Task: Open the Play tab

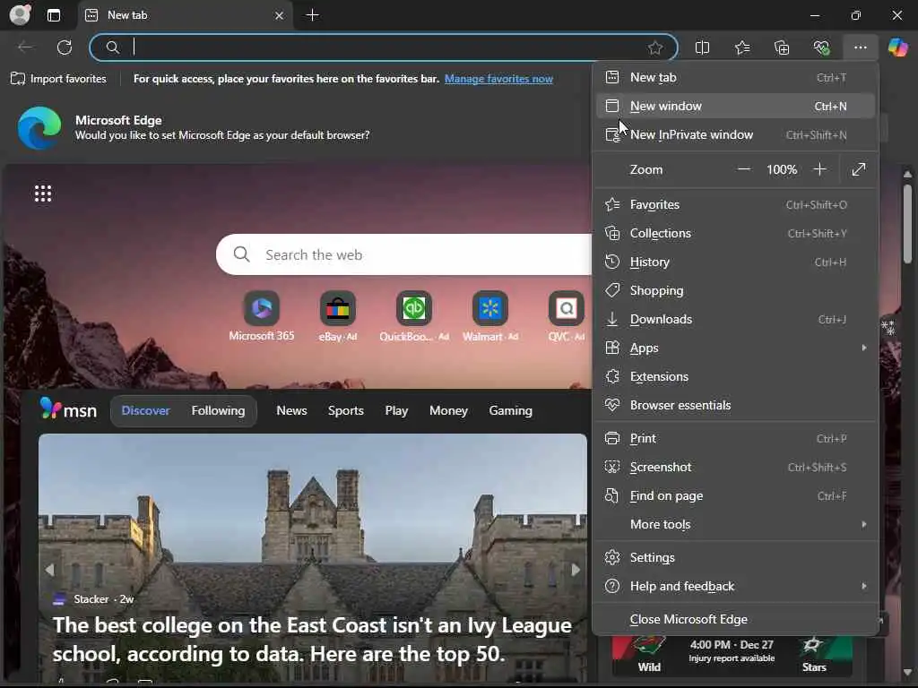Action: (396, 410)
